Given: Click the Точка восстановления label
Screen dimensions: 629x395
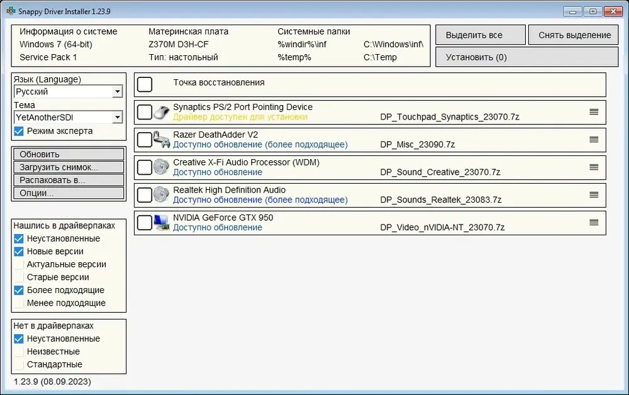Looking at the screenshot, I should pos(219,82).
